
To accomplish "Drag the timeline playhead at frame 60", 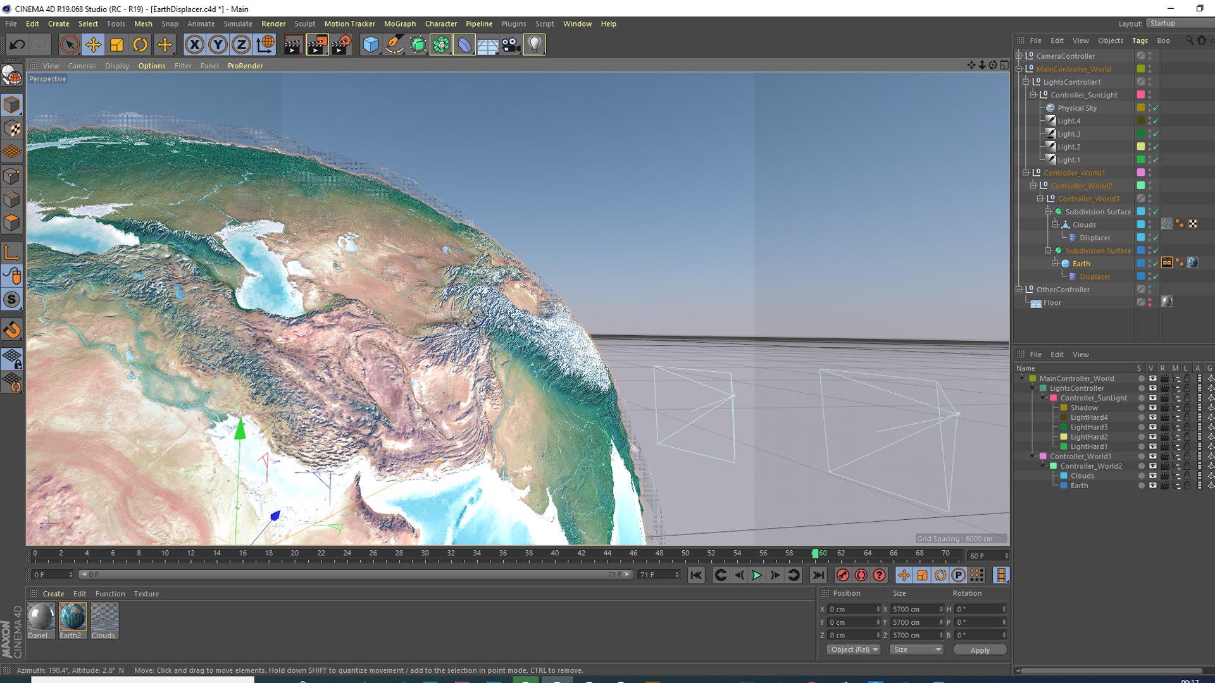I will pyautogui.click(x=814, y=552).
